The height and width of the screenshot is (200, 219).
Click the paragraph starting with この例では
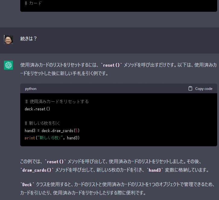click(115, 166)
